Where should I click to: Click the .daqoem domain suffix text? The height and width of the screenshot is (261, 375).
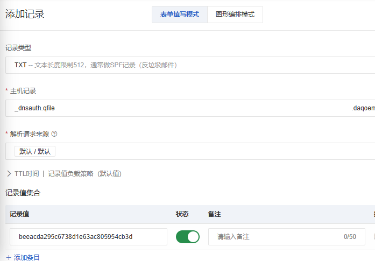click(363, 108)
